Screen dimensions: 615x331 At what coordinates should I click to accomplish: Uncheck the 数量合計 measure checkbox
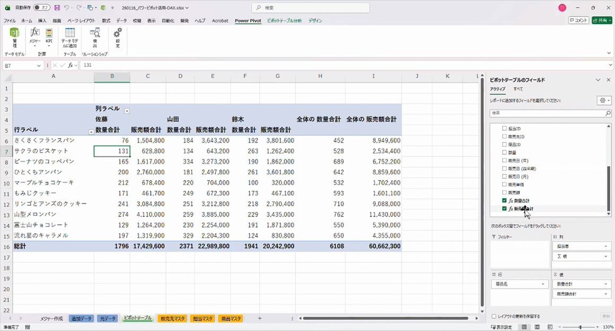[x=504, y=200]
